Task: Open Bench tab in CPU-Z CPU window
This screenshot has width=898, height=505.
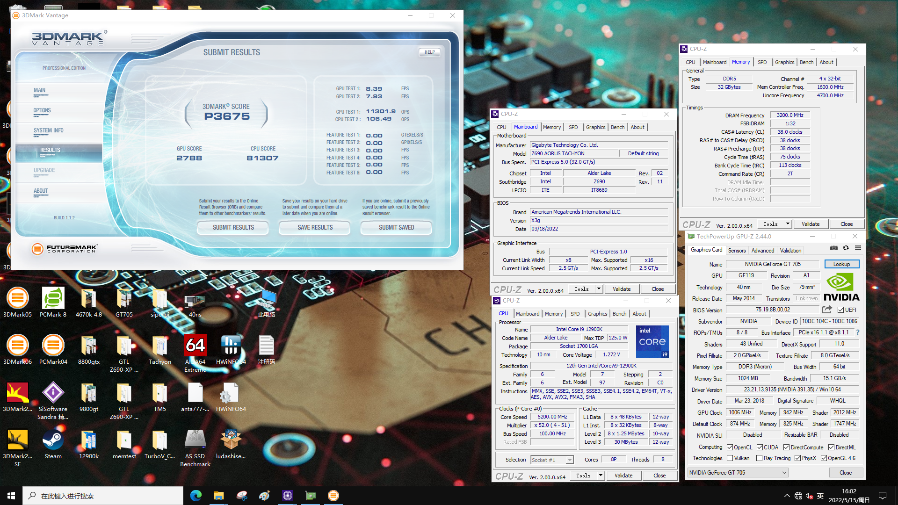Action: coord(619,314)
